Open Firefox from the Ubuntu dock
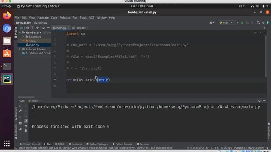The image size is (271, 152). point(7,15)
